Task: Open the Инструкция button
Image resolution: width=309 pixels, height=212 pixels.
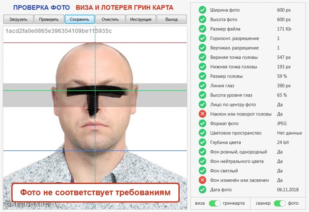Action: coord(141,19)
